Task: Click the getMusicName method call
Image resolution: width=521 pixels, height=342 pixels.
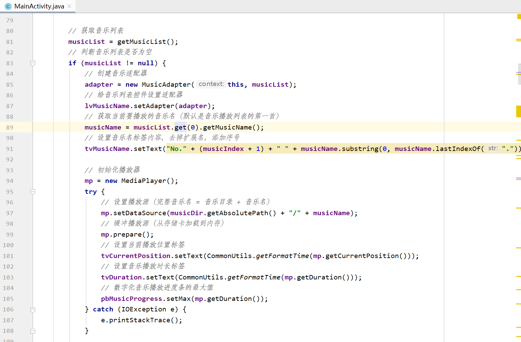Action: pos(228,127)
